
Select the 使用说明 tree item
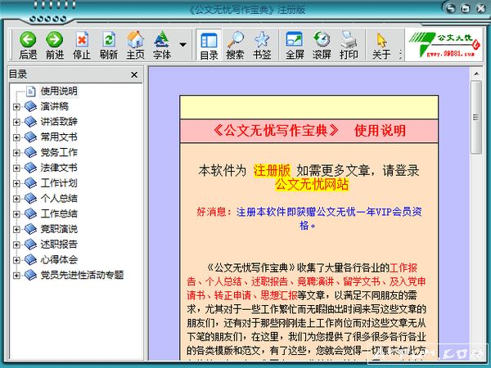[x=59, y=91]
